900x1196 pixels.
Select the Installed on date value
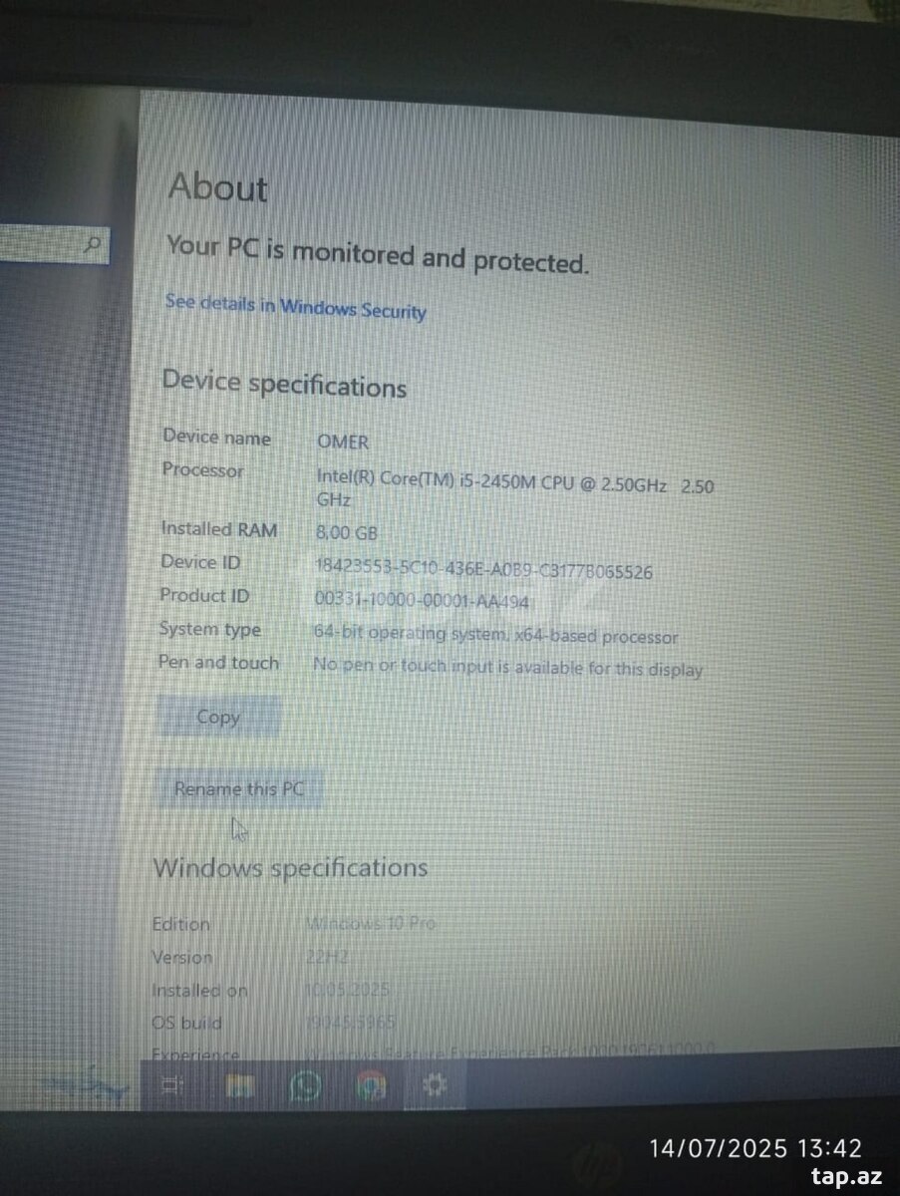coord(345,990)
